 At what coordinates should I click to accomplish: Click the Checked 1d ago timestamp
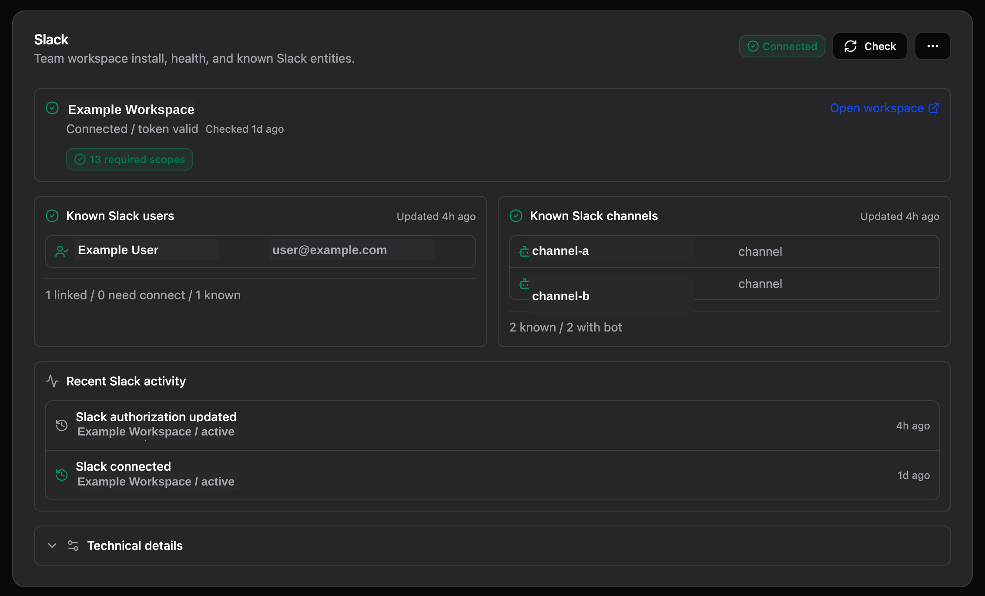click(245, 129)
